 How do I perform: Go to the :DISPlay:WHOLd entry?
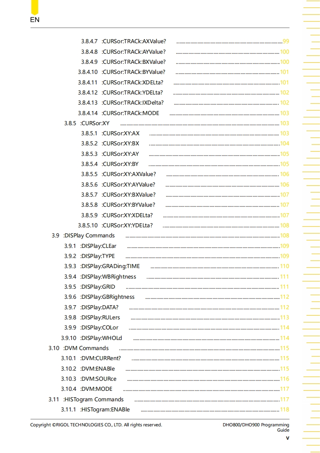[101, 338]
